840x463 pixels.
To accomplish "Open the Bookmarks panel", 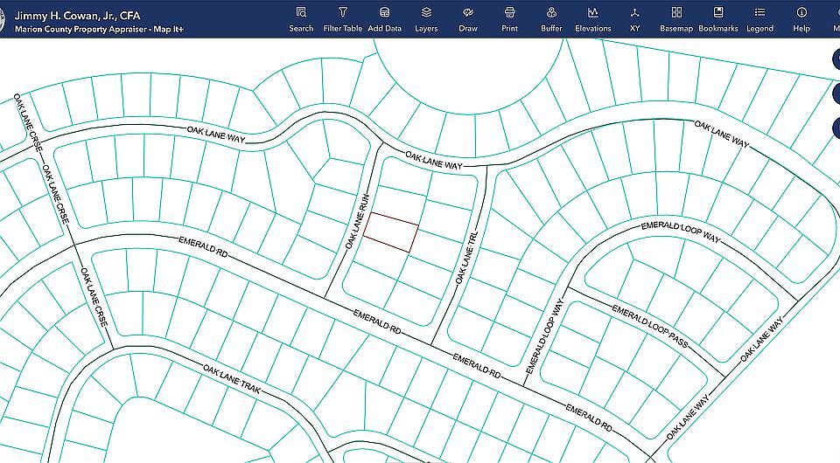I will click(x=718, y=20).
